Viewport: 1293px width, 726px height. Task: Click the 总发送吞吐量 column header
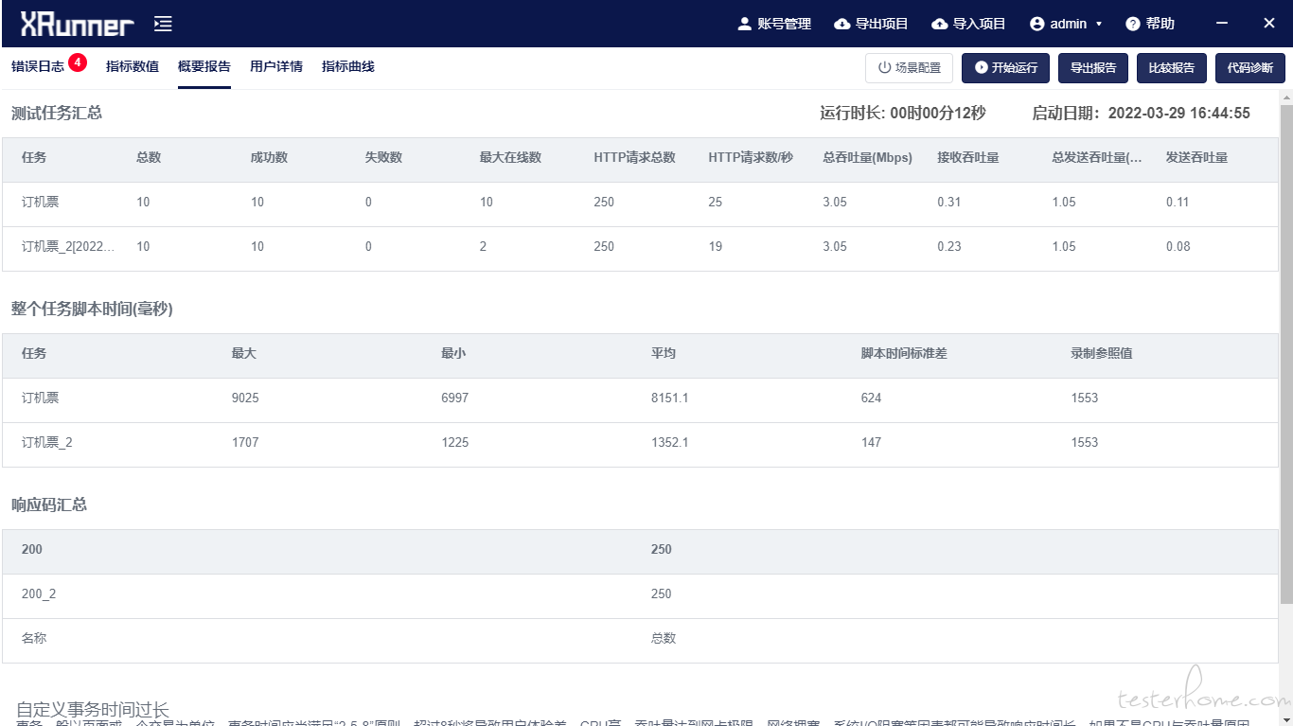point(1097,157)
